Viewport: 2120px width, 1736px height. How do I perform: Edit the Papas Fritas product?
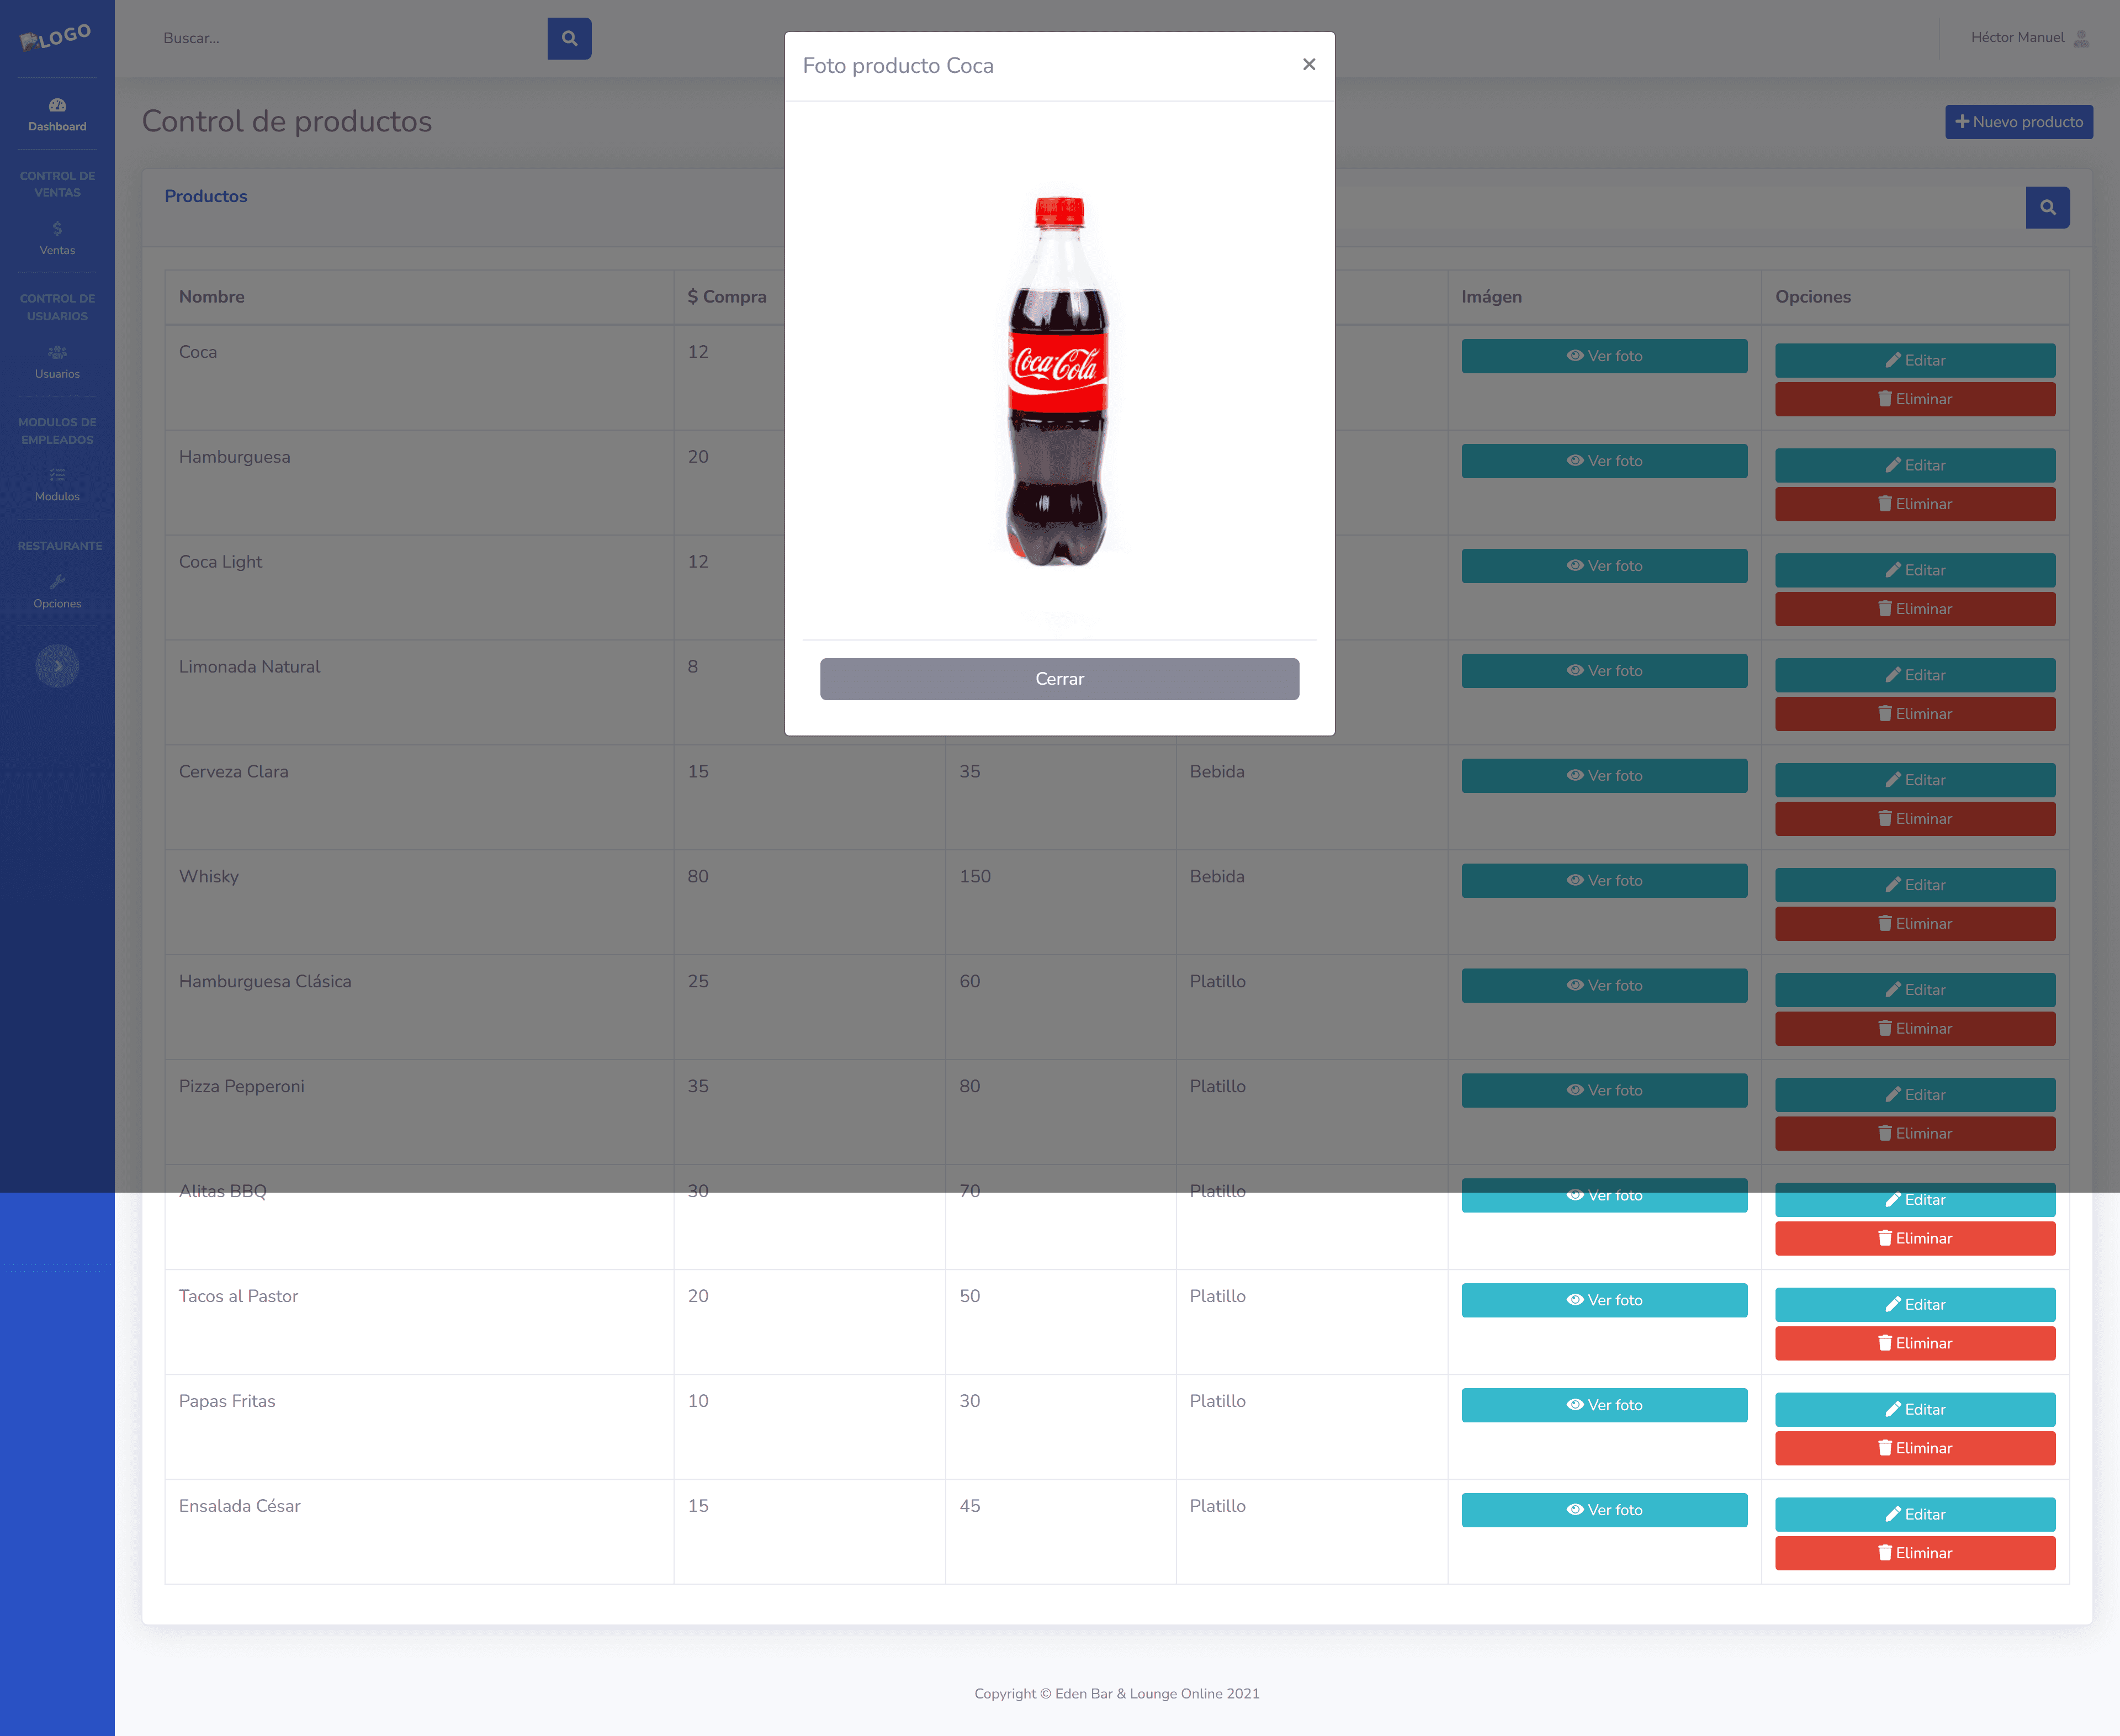pyautogui.click(x=1915, y=1410)
